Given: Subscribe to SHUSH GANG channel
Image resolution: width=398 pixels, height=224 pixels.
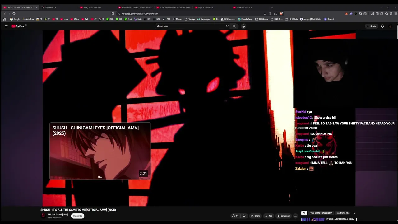Looking at the screenshot, I should pyautogui.click(x=78, y=216).
